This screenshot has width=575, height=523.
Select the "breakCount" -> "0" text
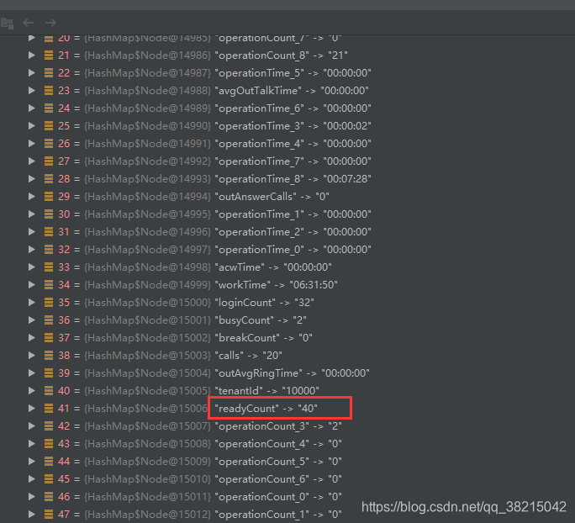[263, 338]
